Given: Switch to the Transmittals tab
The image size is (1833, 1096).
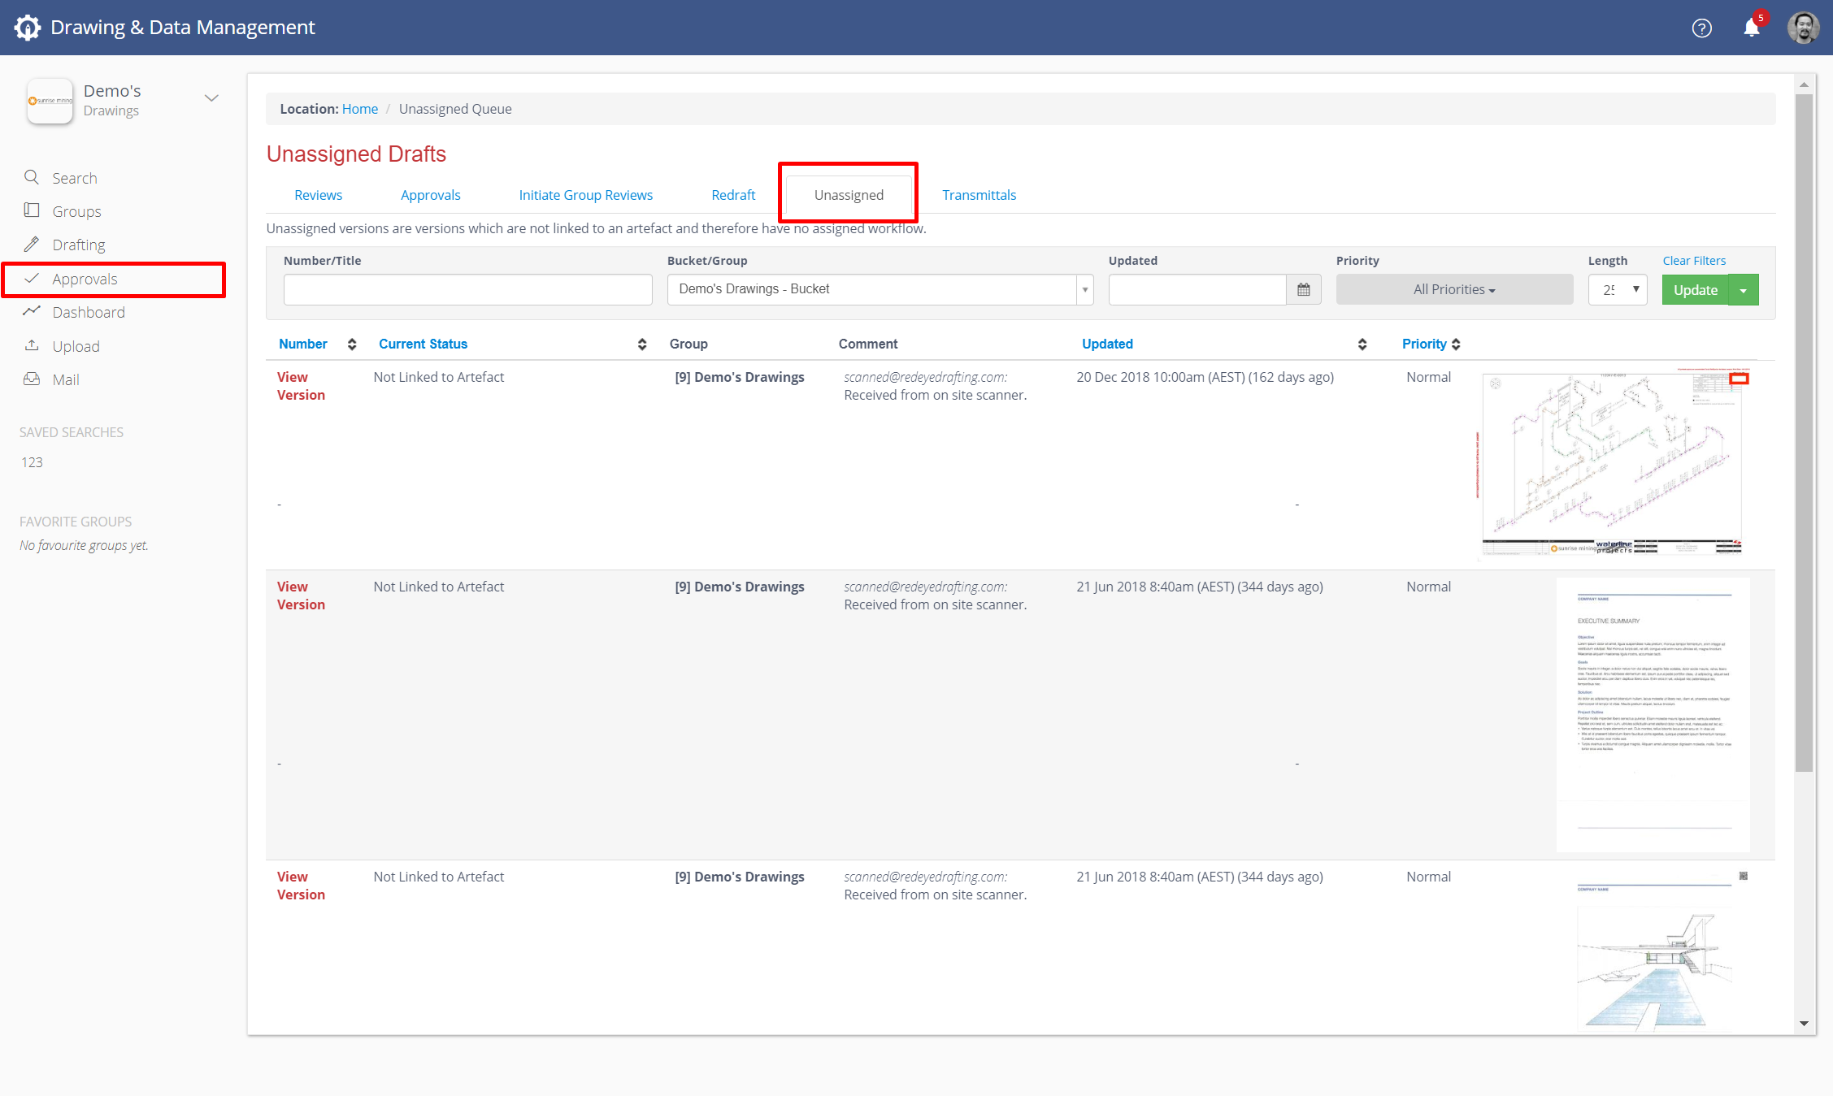Looking at the screenshot, I should 979,195.
